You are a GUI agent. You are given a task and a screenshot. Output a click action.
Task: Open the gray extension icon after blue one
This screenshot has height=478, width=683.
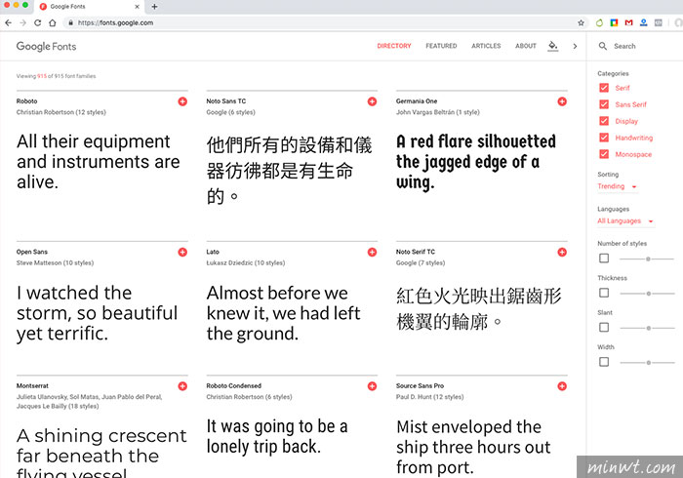click(659, 22)
